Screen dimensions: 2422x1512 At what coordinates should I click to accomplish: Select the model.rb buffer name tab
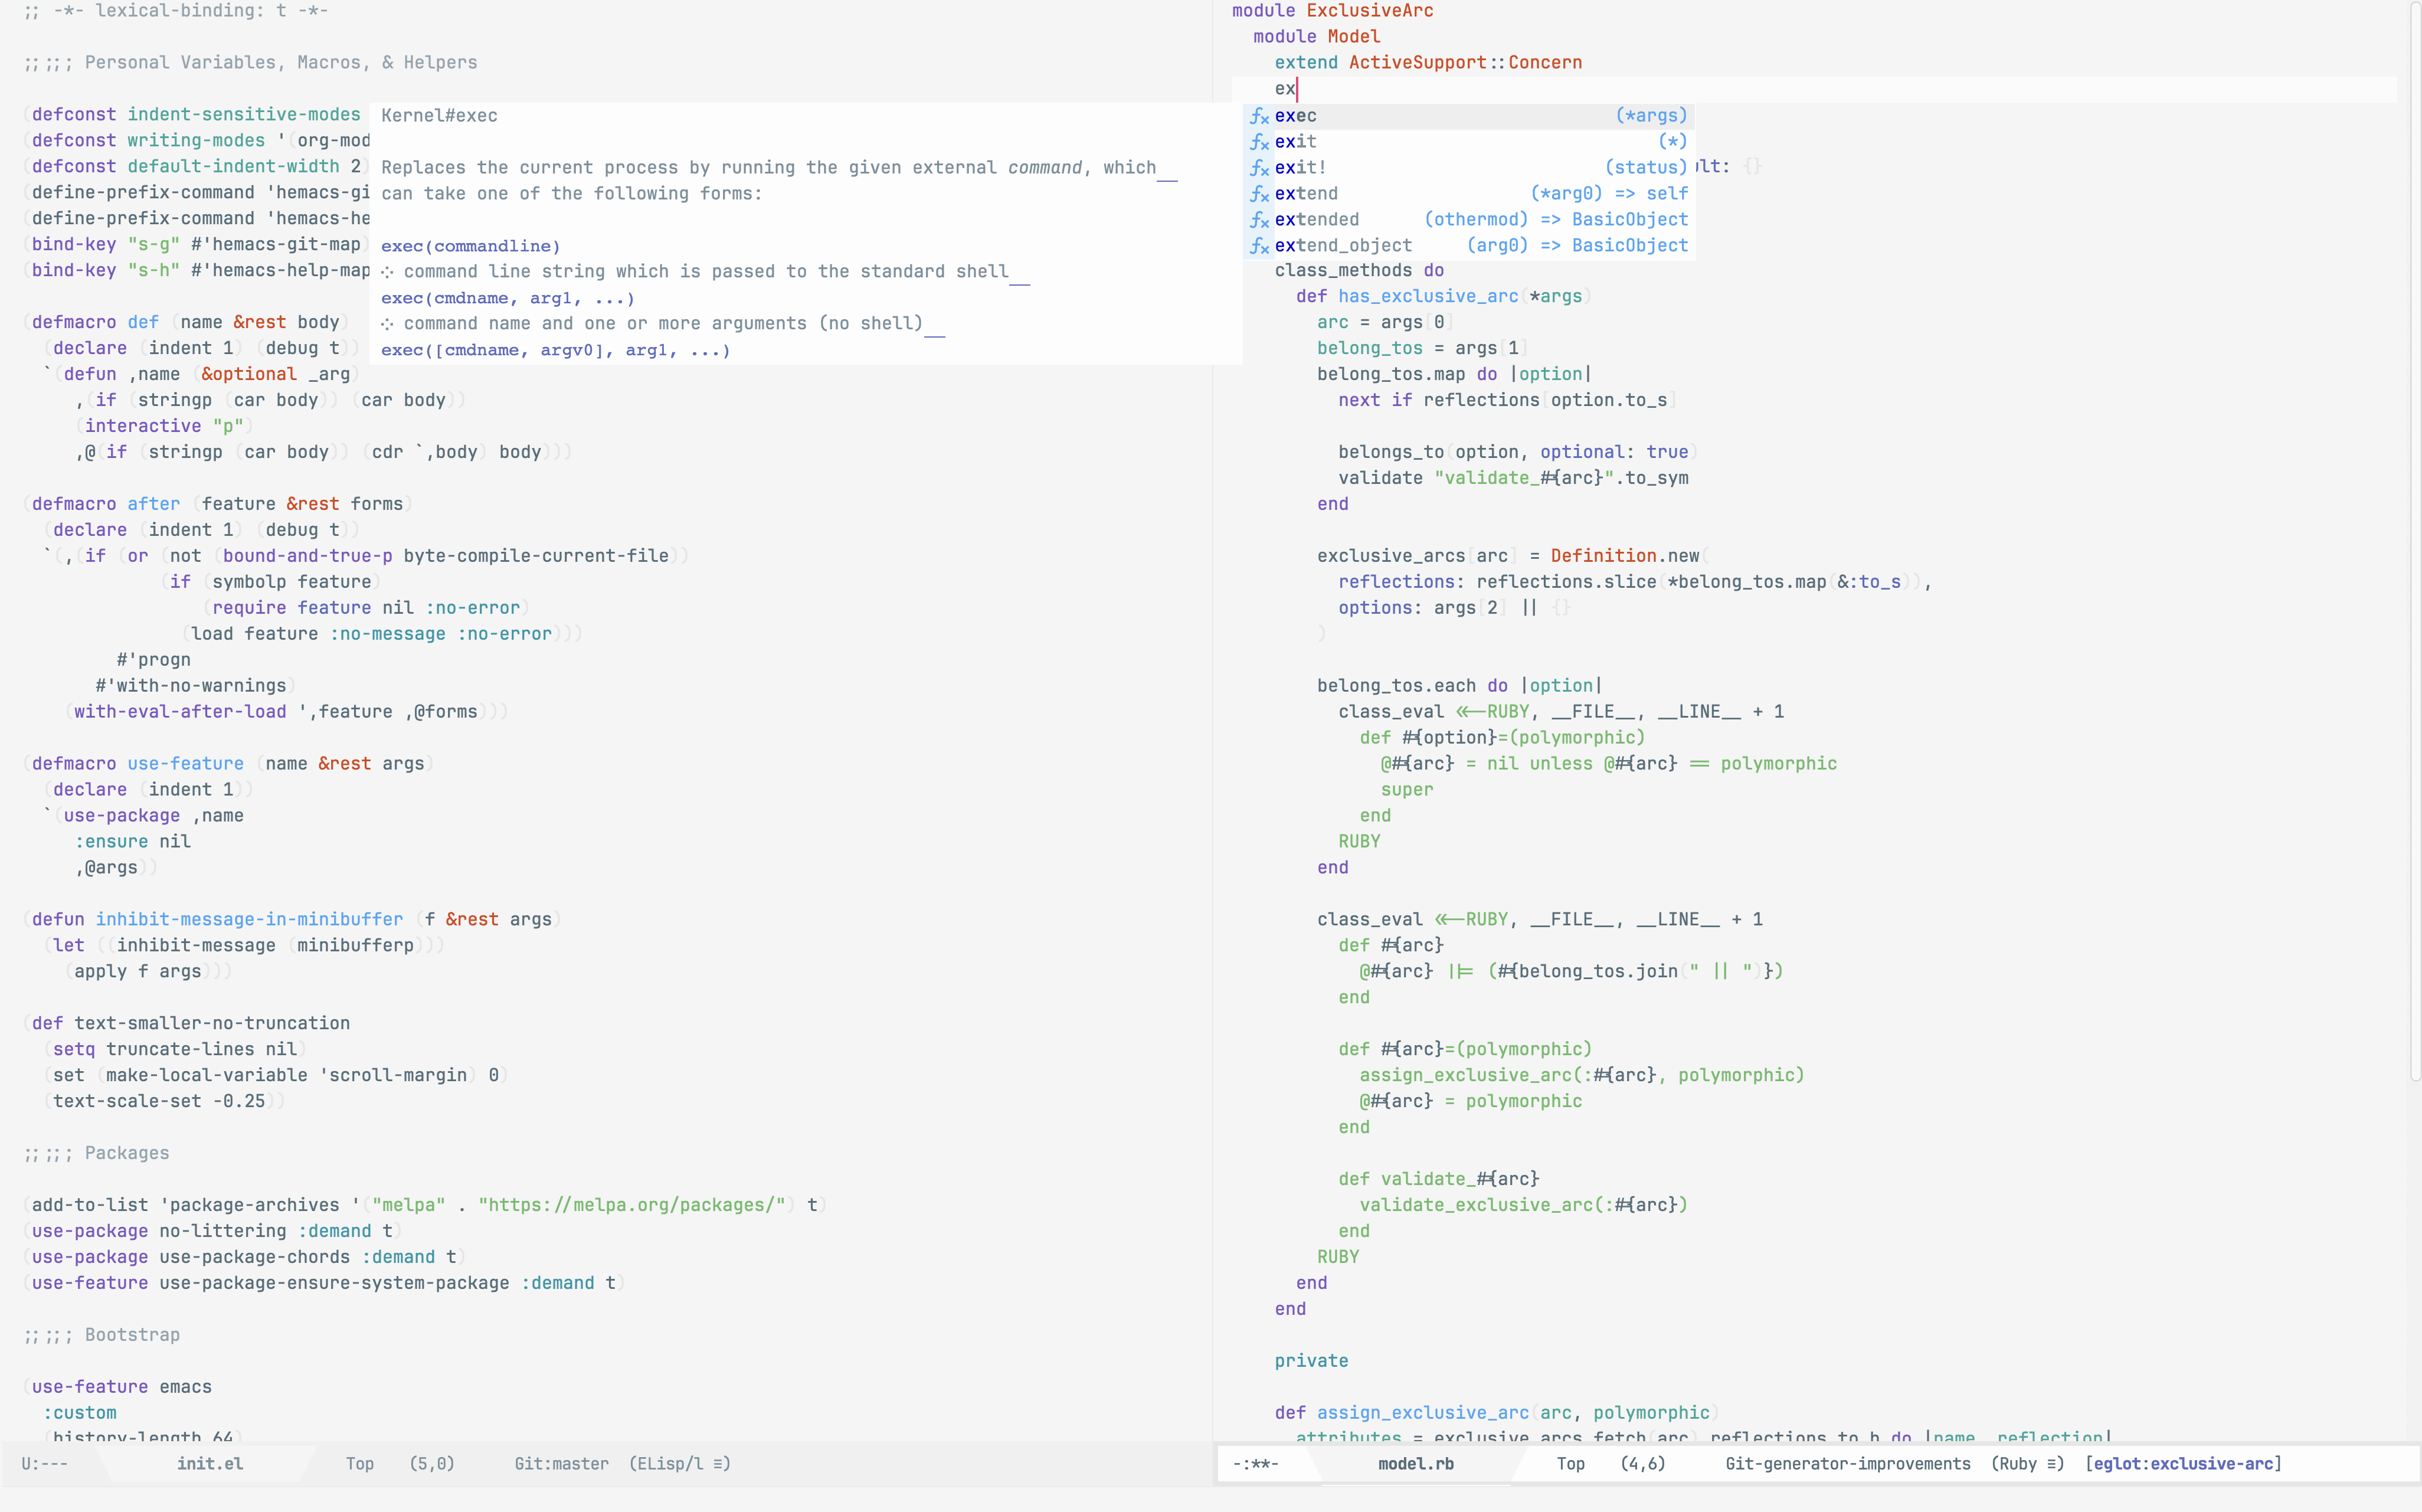tap(1415, 1464)
